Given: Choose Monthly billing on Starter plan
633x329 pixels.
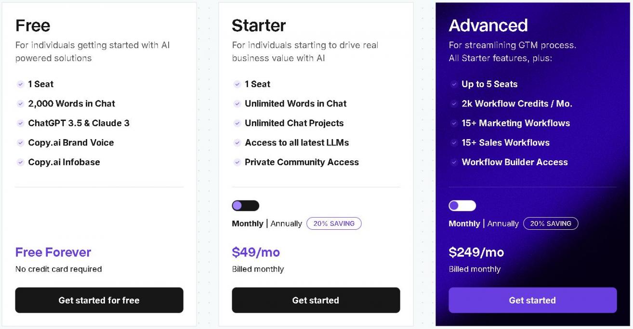Looking at the screenshot, I should (x=248, y=224).
